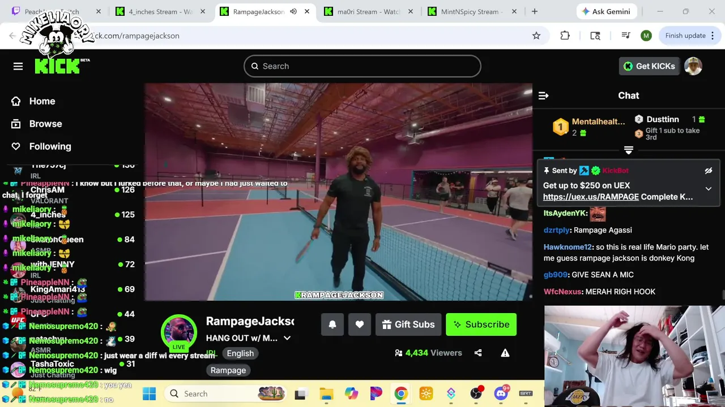Open the RampageJackson channel avatar
The image size is (725, 407).
(179, 332)
